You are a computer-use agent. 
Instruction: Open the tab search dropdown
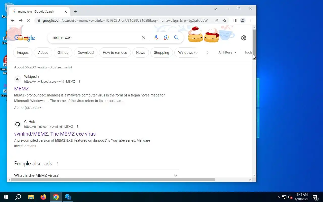pyautogui.click(x=216, y=9)
